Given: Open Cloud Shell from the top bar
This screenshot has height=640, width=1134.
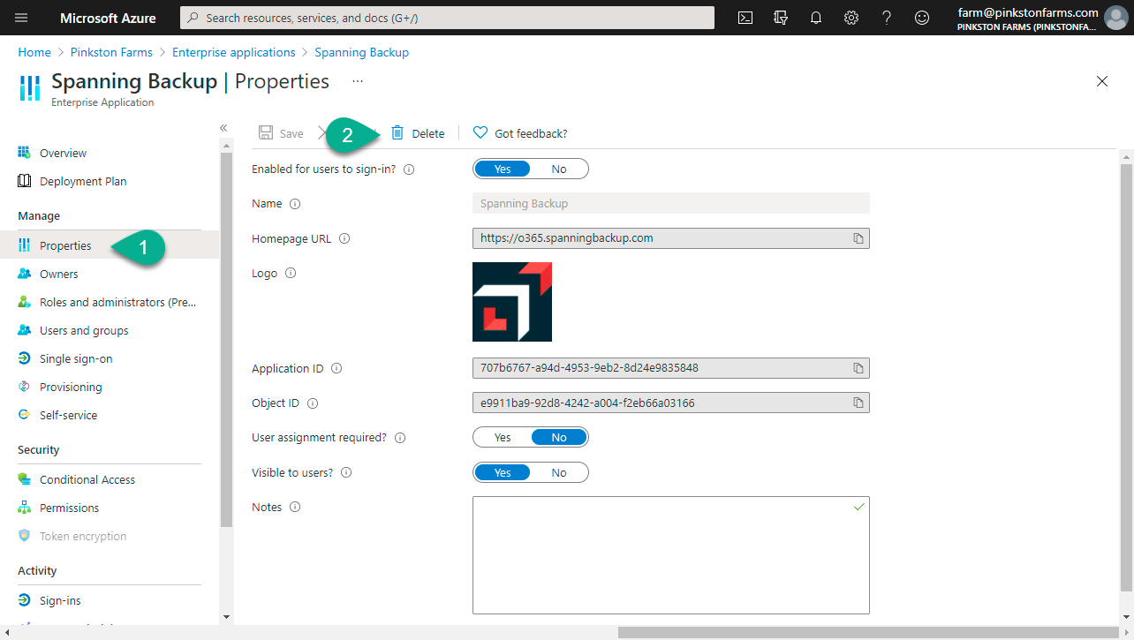Looking at the screenshot, I should (x=745, y=18).
